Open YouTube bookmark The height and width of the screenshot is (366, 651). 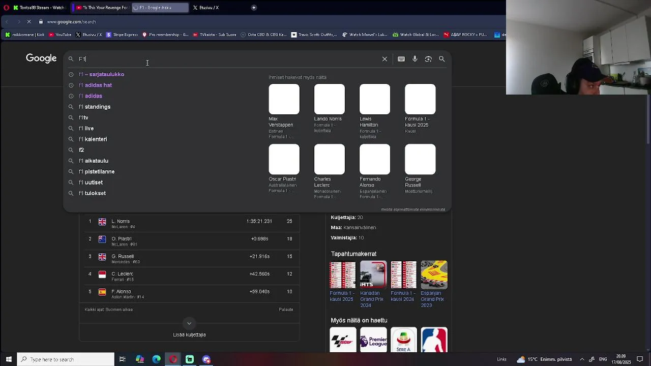60,35
